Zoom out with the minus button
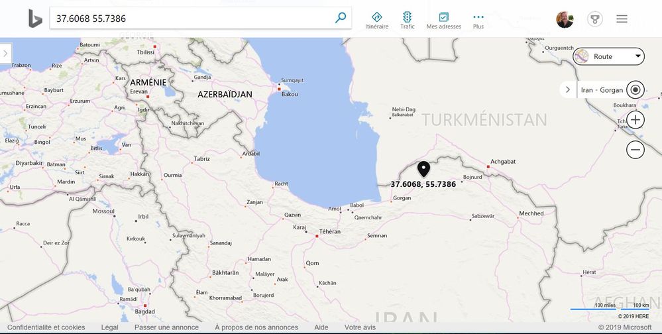The height and width of the screenshot is (334, 662). click(635, 150)
